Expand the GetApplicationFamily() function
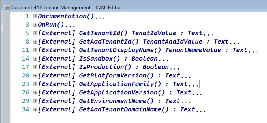This screenshot has height=123, width=267. 35,84
